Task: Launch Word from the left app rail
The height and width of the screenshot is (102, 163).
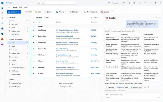Action: 2,28
